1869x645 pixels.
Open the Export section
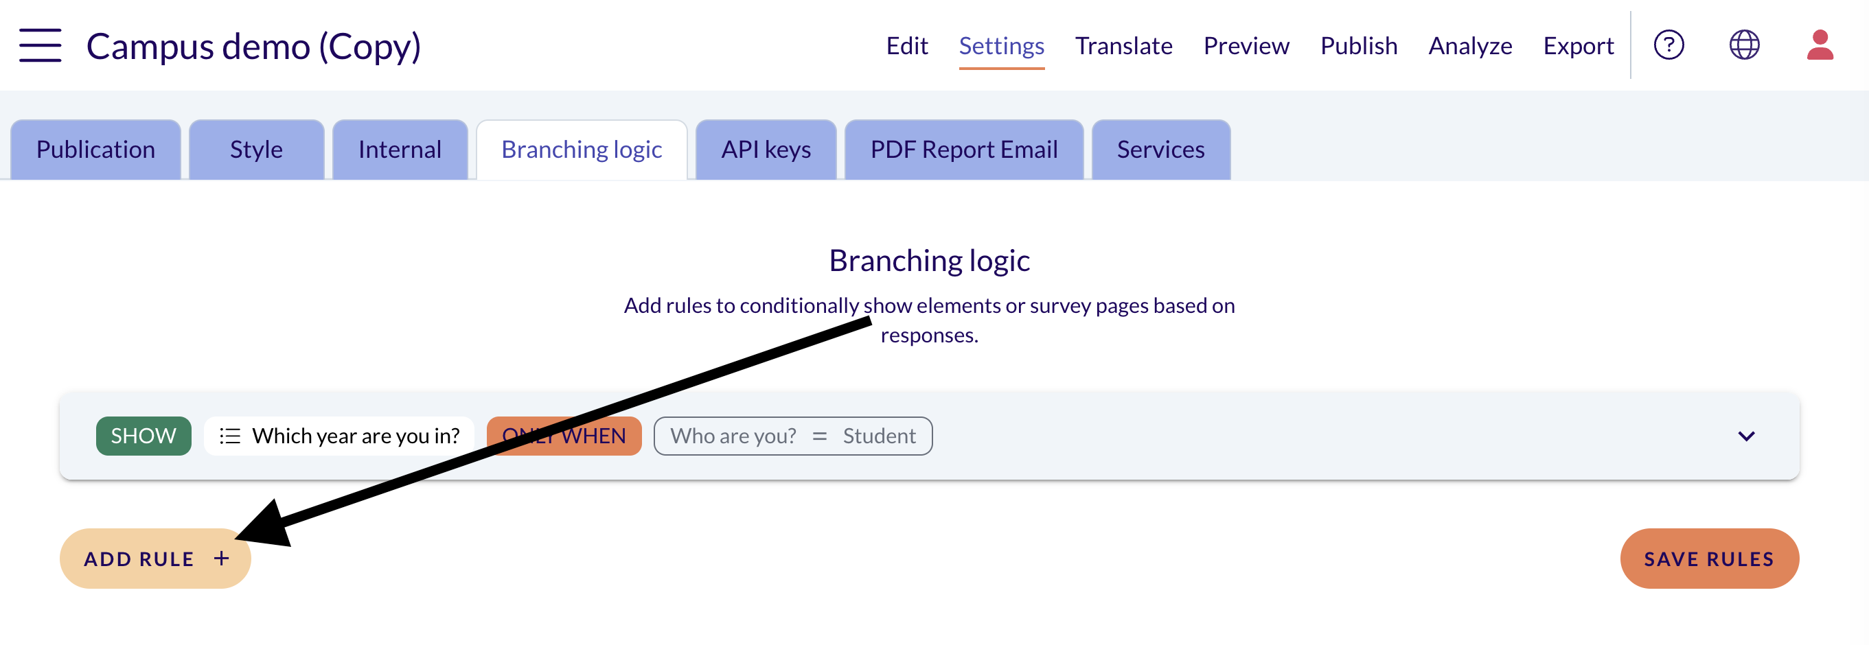1578,46
